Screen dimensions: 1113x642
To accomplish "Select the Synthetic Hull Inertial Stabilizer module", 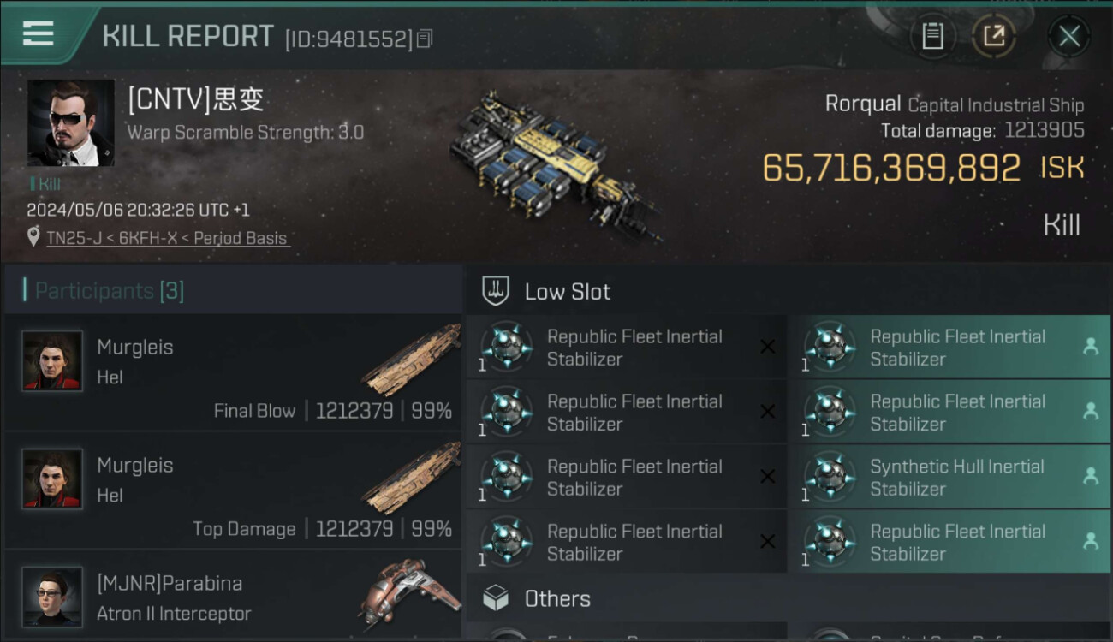I will click(x=956, y=478).
